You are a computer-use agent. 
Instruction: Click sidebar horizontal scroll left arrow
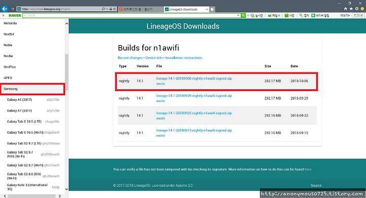pyautogui.click(x=5, y=196)
